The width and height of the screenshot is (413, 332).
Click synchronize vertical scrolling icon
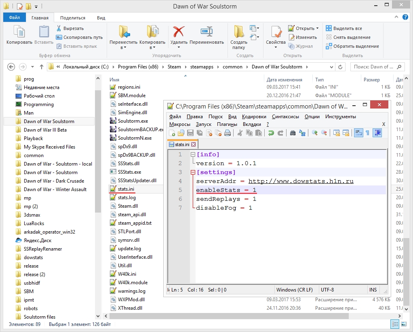click(x=336, y=133)
